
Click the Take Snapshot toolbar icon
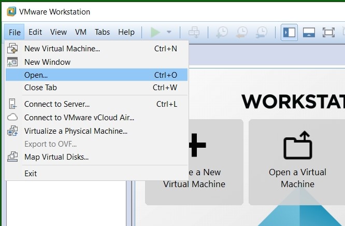click(222, 32)
